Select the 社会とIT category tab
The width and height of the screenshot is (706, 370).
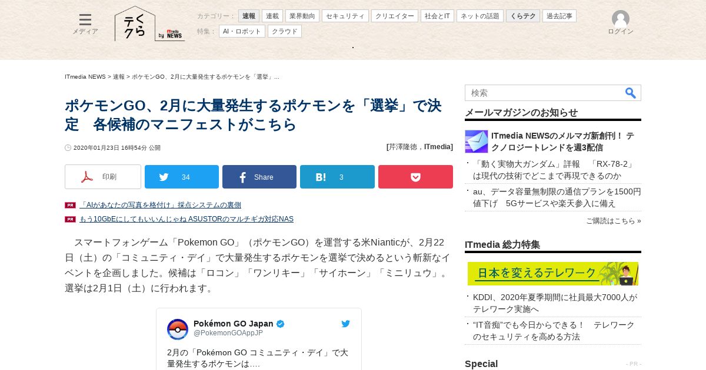(437, 16)
